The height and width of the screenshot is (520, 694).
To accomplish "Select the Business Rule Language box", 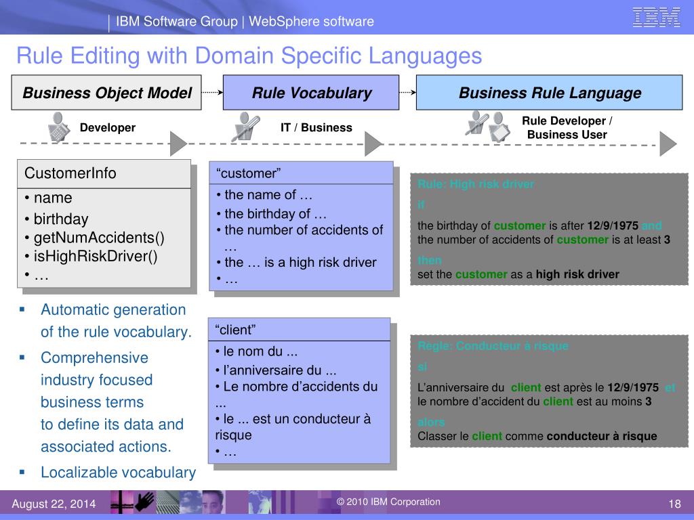I will tap(549, 92).
